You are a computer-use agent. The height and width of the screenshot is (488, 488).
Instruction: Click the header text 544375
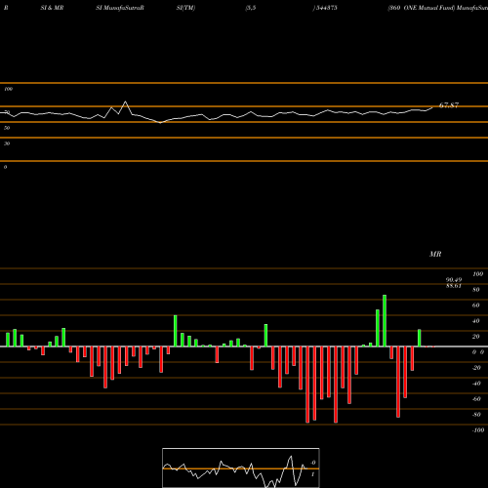[x=326, y=8]
